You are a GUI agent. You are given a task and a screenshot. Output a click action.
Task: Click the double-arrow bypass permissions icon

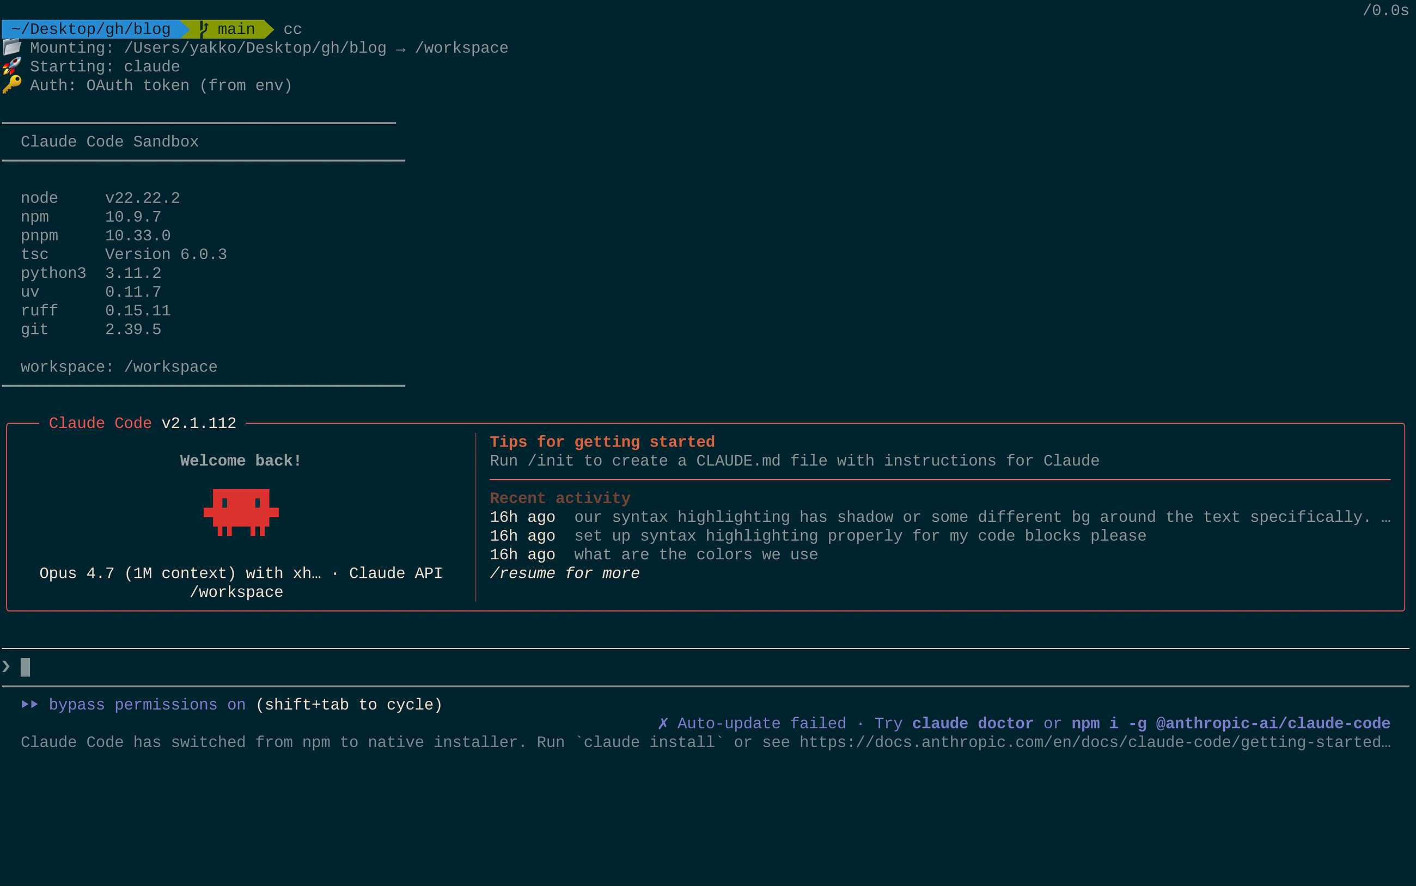tap(30, 704)
